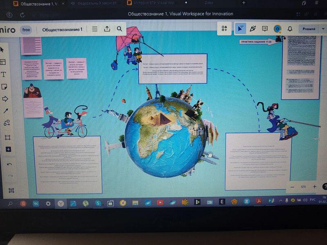Viewport: 327px width, 245px height.
Task: Click the reactions confetti icon
Action: (253, 29)
